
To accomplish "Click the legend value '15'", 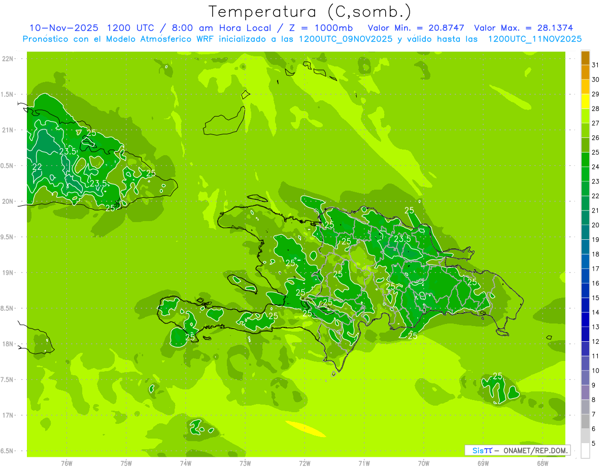I will click(x=596, y=298).
